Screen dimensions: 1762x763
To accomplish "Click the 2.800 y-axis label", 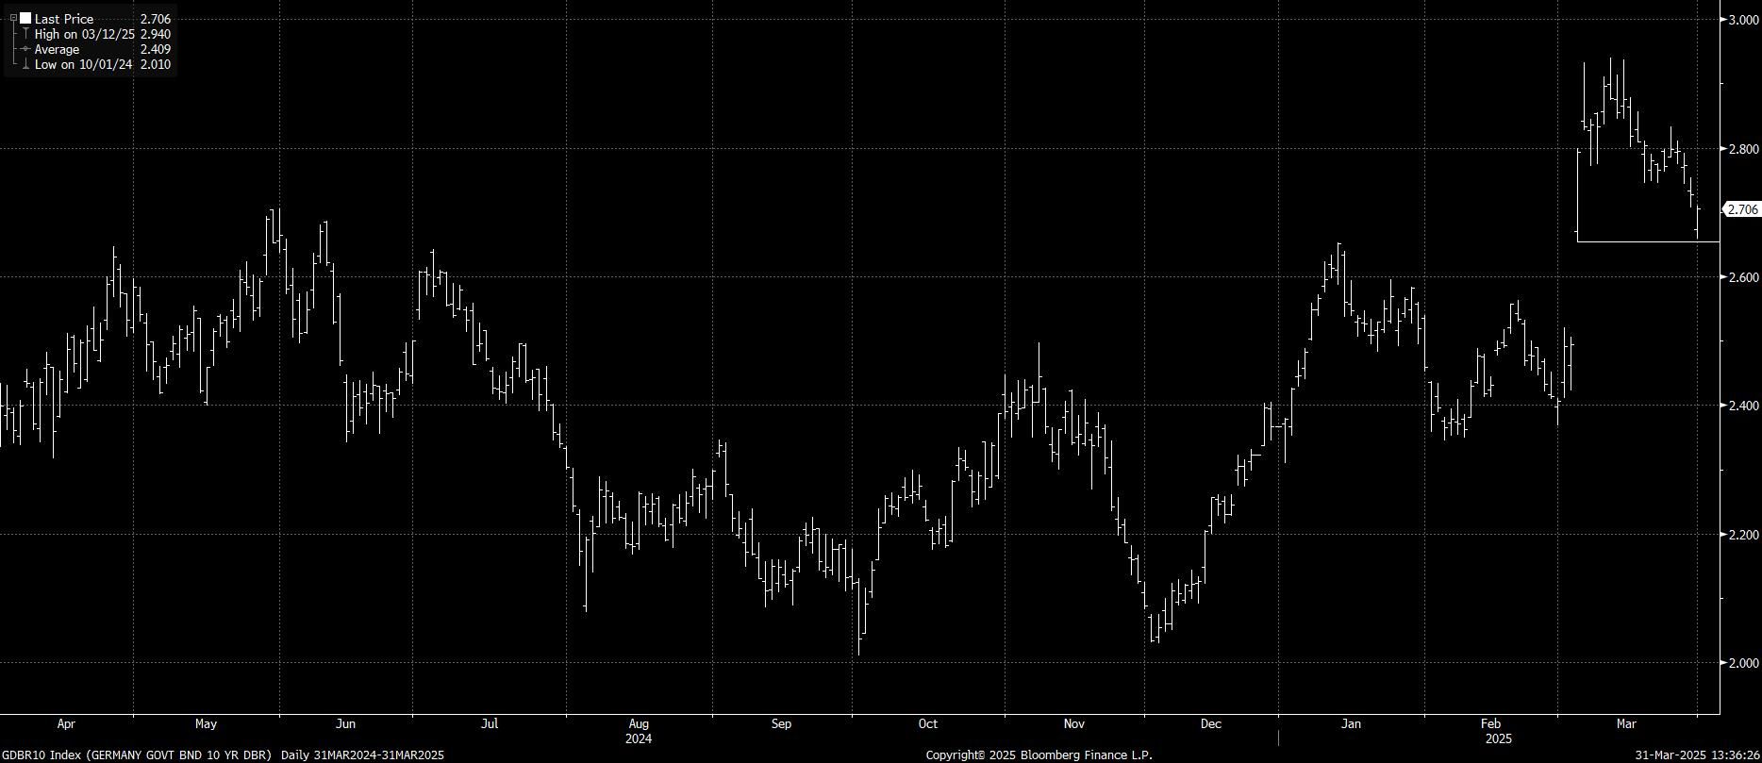I will pyautogui.click(x=1742, y=149).
